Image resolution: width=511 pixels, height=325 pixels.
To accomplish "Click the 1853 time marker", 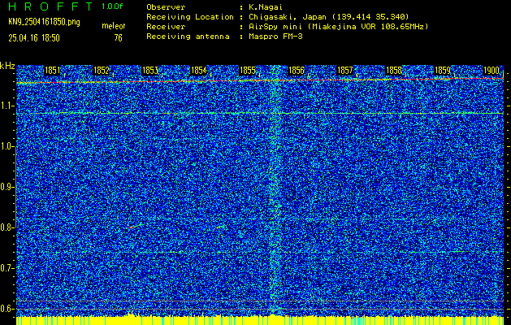I will point(150,71).
